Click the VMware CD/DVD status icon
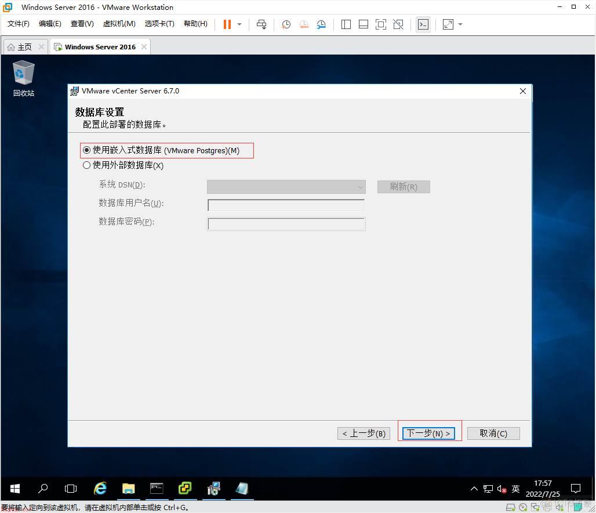Viewport: 596px width, 513px height. [x=523, y=507]
